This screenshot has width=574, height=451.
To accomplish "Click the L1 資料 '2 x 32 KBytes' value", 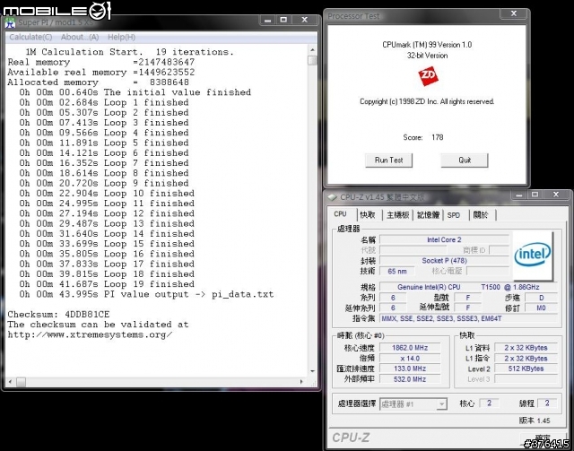I will coord(526,348).
